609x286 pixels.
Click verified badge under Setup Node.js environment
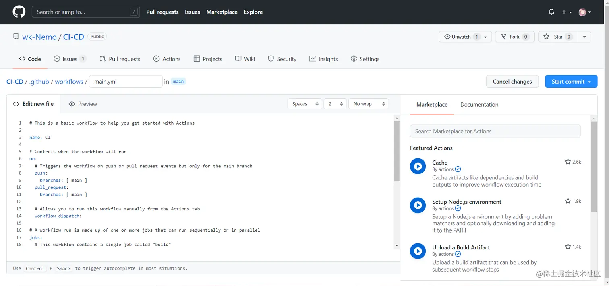[458, 208]
